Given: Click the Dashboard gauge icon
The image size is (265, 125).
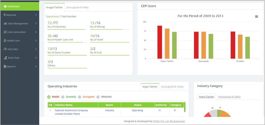Looking at the screenshot, I should 5,6.
